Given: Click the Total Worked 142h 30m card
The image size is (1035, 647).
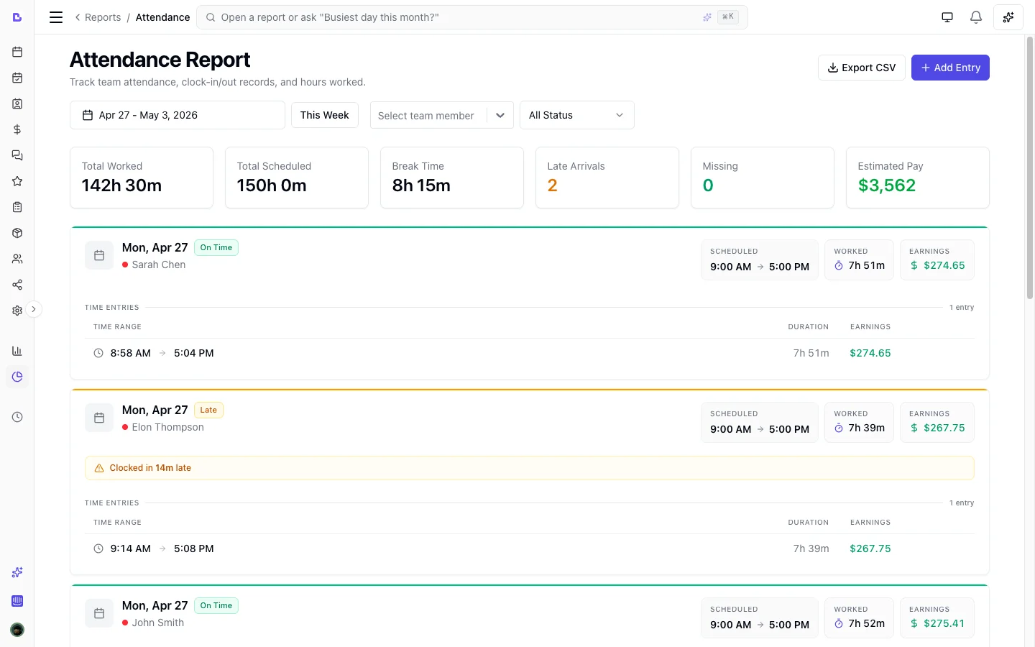Looking at the screenshot, I should click(142, 178).
